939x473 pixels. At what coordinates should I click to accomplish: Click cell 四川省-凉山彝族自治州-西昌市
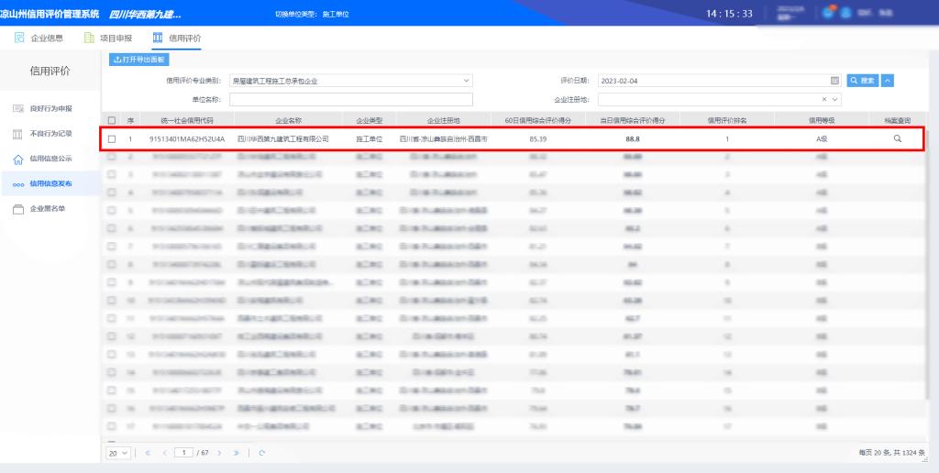pos(443,139)
